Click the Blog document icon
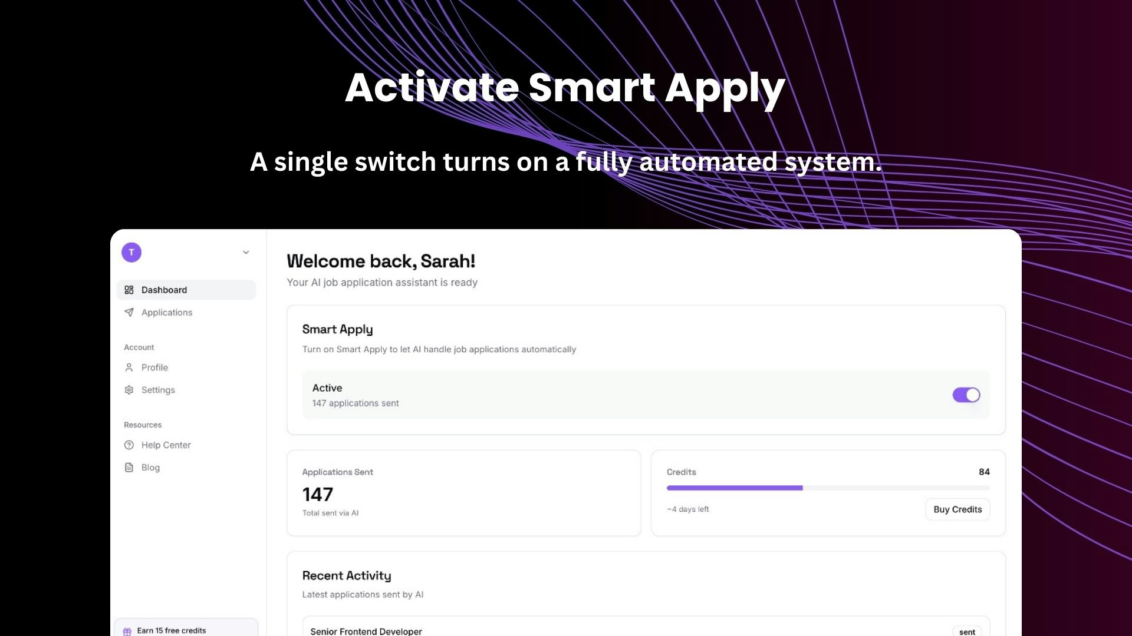1132x636 pixels. point(129,467)
